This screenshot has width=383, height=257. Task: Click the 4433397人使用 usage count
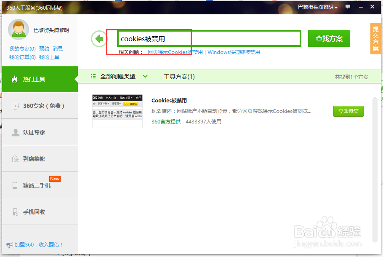(x=203, y=121)
